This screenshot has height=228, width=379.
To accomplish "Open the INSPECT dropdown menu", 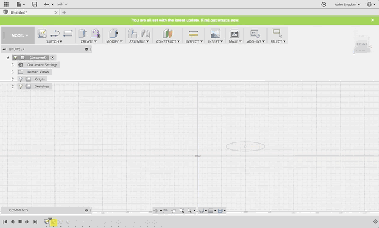I will point(194,41).
